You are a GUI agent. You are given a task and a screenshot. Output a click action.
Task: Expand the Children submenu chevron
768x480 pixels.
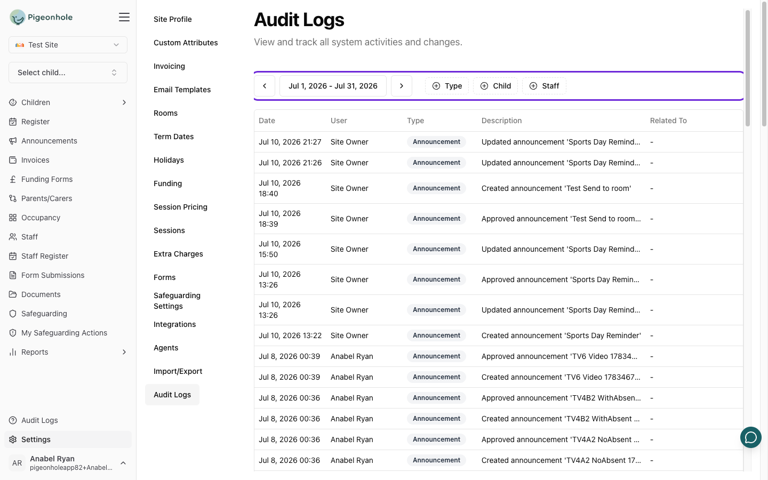point(124,102)
